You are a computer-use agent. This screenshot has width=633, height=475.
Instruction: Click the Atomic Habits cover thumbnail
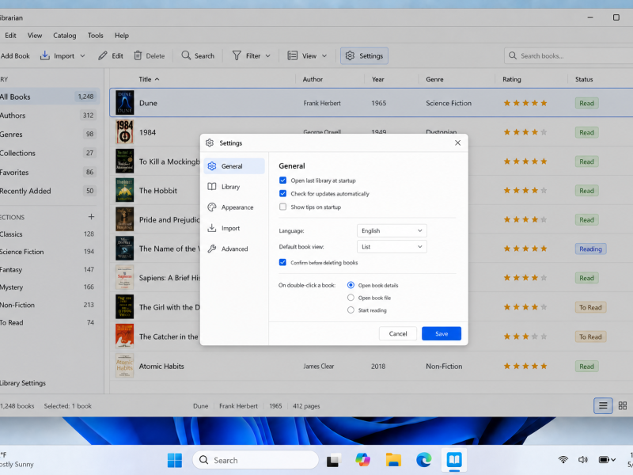125,366
